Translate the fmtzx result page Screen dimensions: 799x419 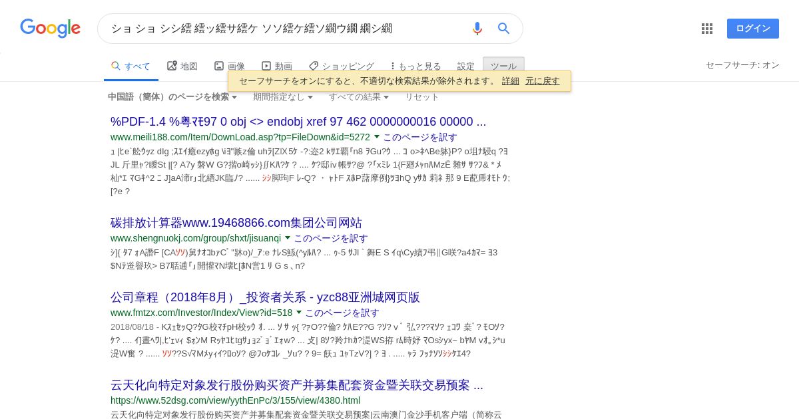pos(342,313)
